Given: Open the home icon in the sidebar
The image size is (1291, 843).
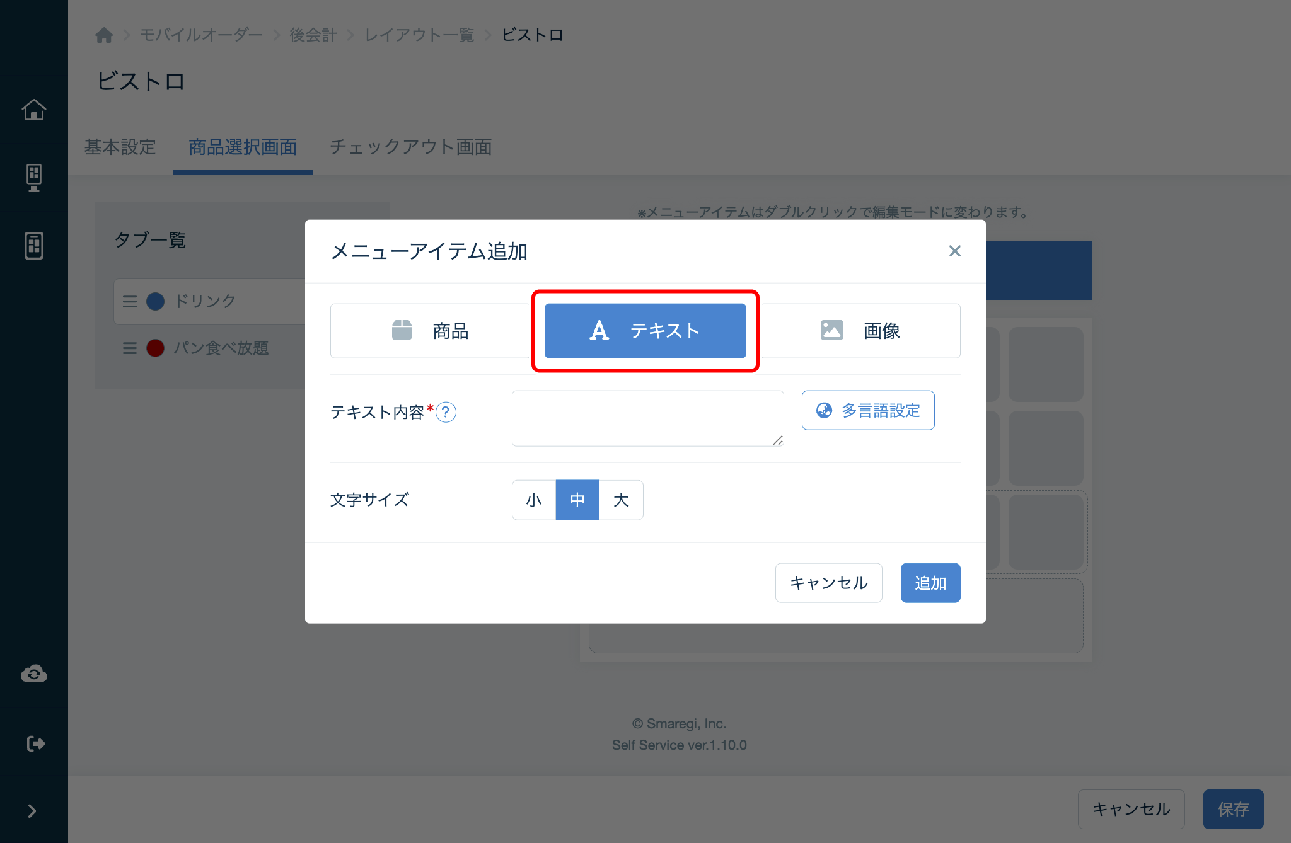Looking at the screenshot, I should [x=34, y=110].
